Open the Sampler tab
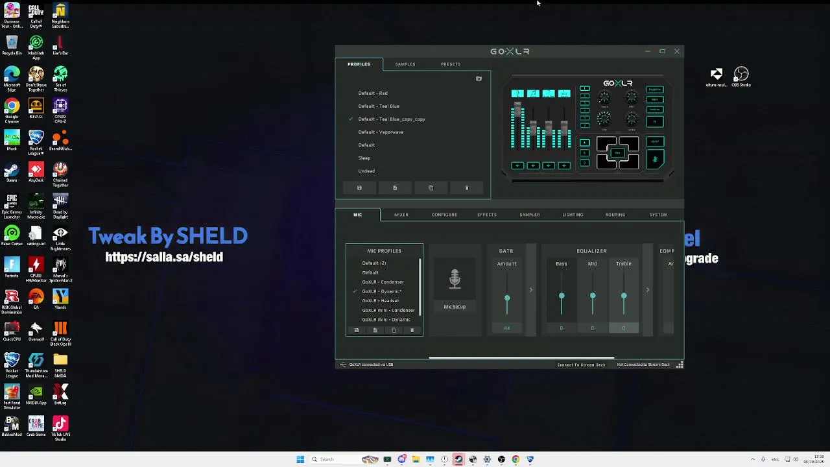This screenshot has width=830, height=467. coord(530,215)
